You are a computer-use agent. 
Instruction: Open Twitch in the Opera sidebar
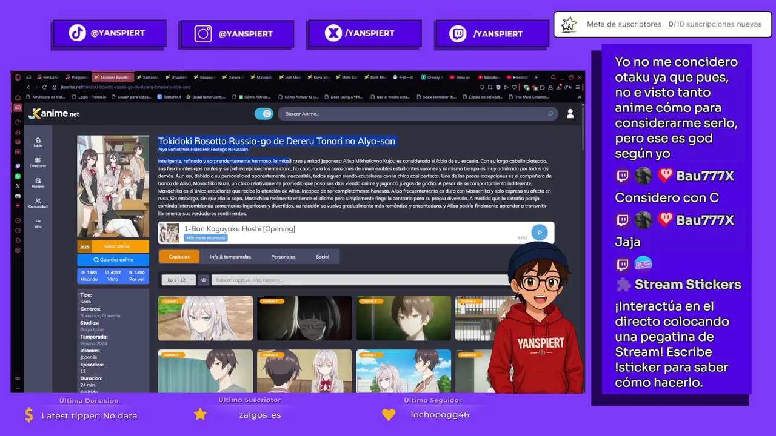[18, 166]
